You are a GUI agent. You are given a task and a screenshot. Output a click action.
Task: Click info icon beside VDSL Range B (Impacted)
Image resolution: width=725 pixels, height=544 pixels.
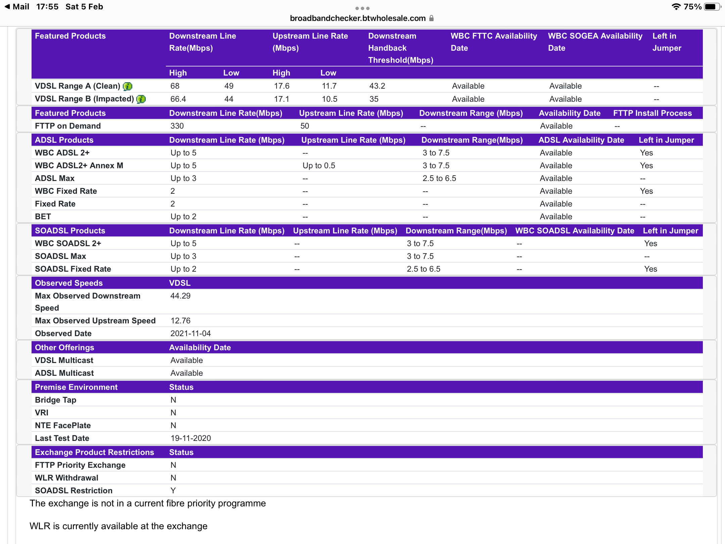click(141, 99)
